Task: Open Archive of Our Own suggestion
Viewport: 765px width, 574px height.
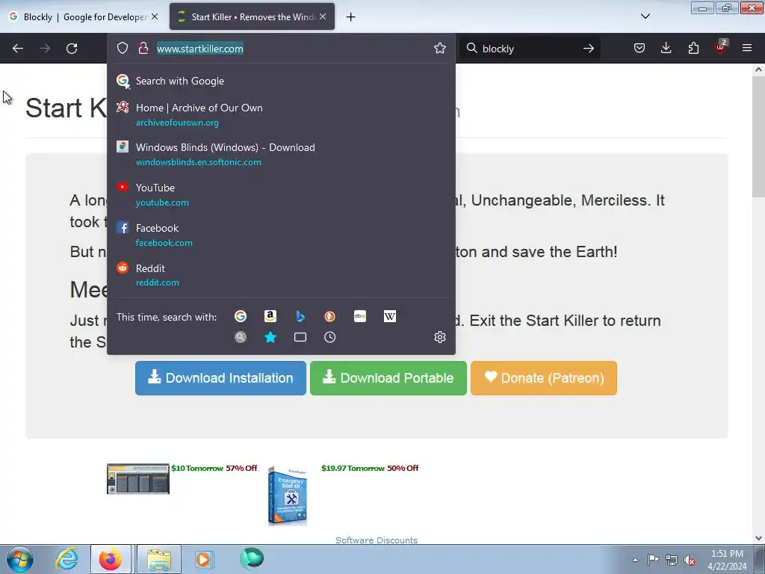Action: 281,114
